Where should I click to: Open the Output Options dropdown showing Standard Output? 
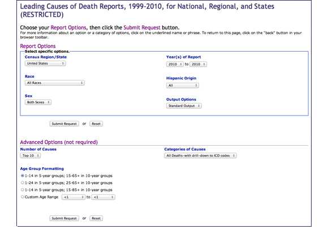tap(184, 106)
